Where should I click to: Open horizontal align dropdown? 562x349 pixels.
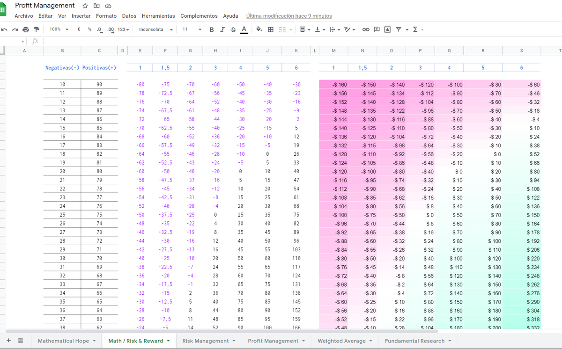point(305,29)
